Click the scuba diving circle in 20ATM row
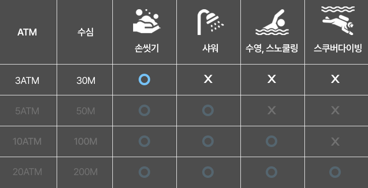Image resolution: width=368 pixels, height=188 pixels. (335, 172)
